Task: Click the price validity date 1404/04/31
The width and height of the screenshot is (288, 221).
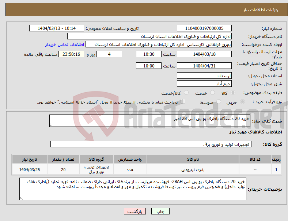Action: tap(204, 66)
